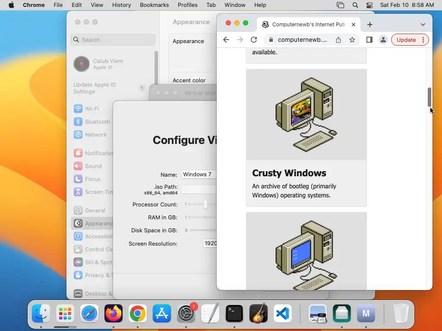The height and width of the screenshot is (331, 442).
Task: Bookmark this page with the star icon
Action: click(x=352, y=40)
